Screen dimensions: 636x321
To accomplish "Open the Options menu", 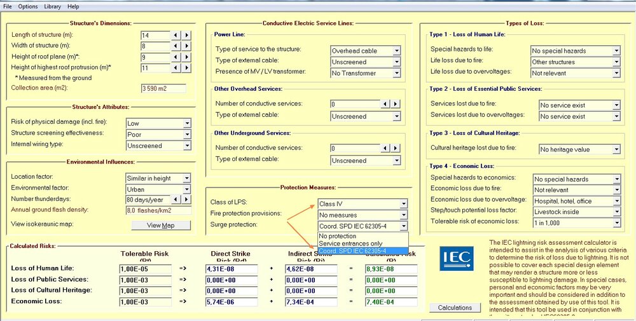I will pyautogui.click(x=27, y=6).
